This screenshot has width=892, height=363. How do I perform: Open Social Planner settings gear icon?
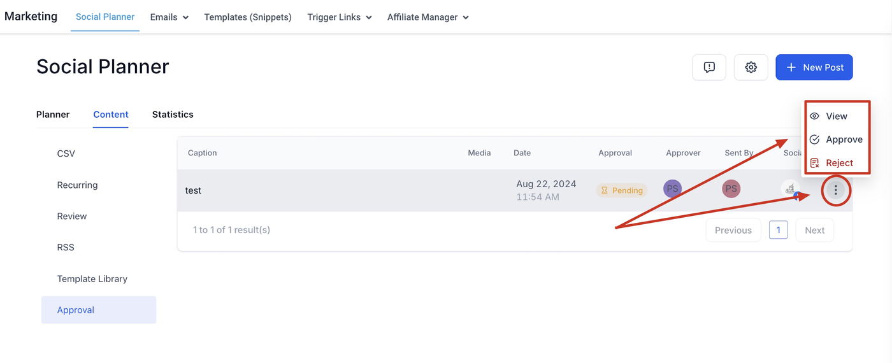(751, 68)
